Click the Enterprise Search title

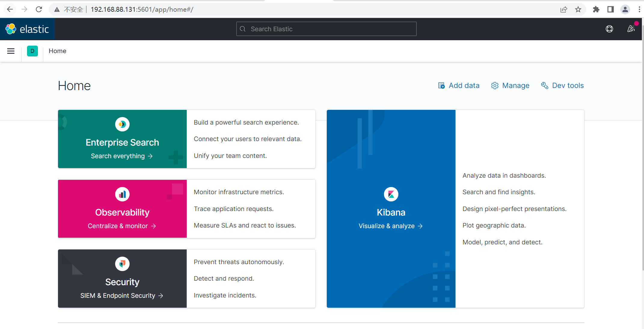(122, 142)
